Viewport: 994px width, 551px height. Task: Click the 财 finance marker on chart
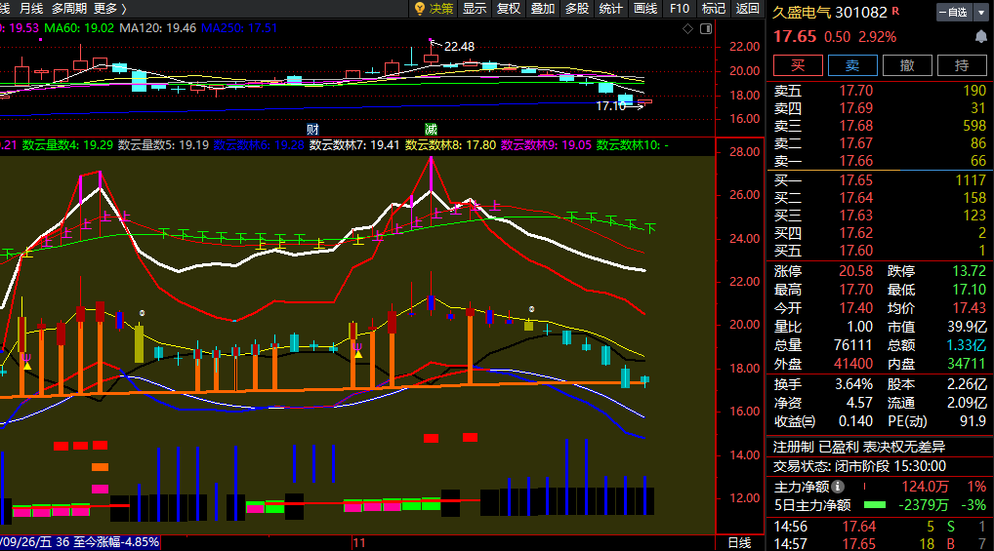(x=312, y=129)
